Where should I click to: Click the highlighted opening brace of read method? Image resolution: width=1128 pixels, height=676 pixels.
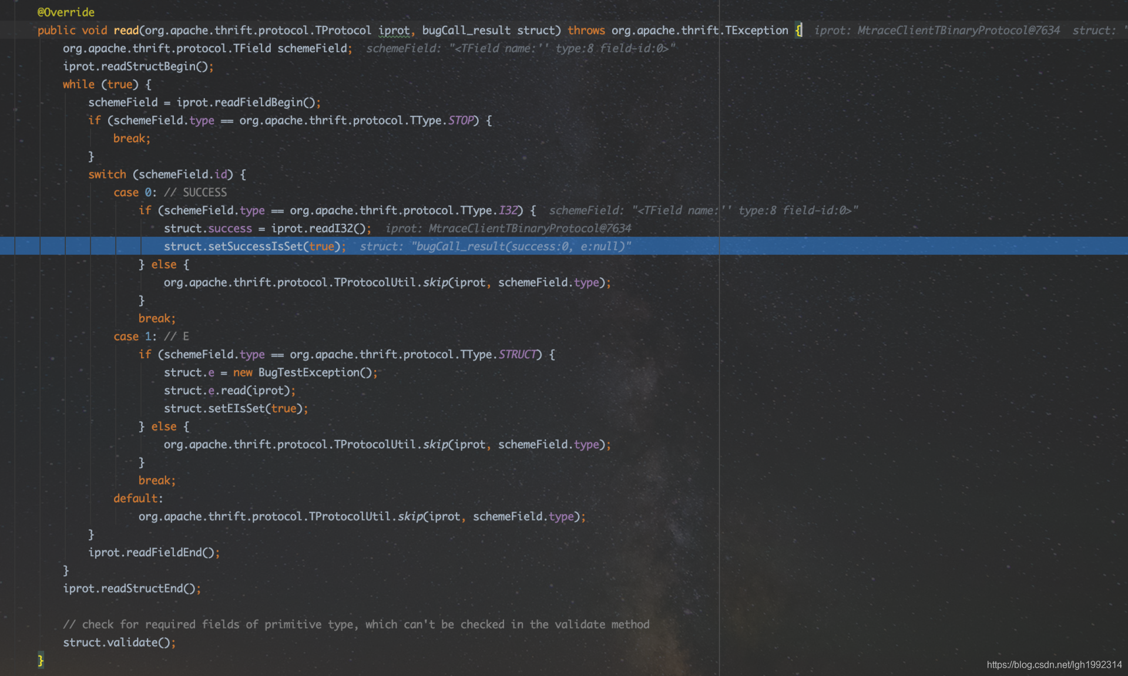[x=798, y=31]
